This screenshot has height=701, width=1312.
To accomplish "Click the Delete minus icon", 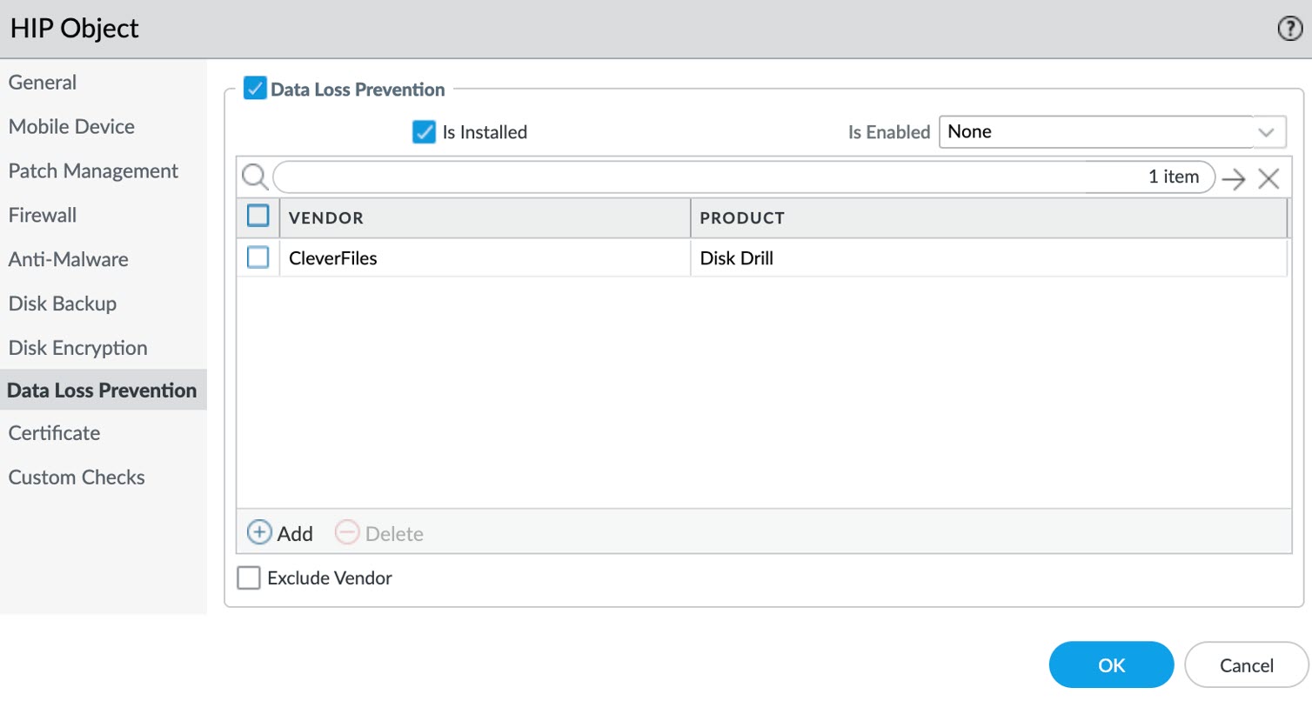I will click(x=347, y=533).
